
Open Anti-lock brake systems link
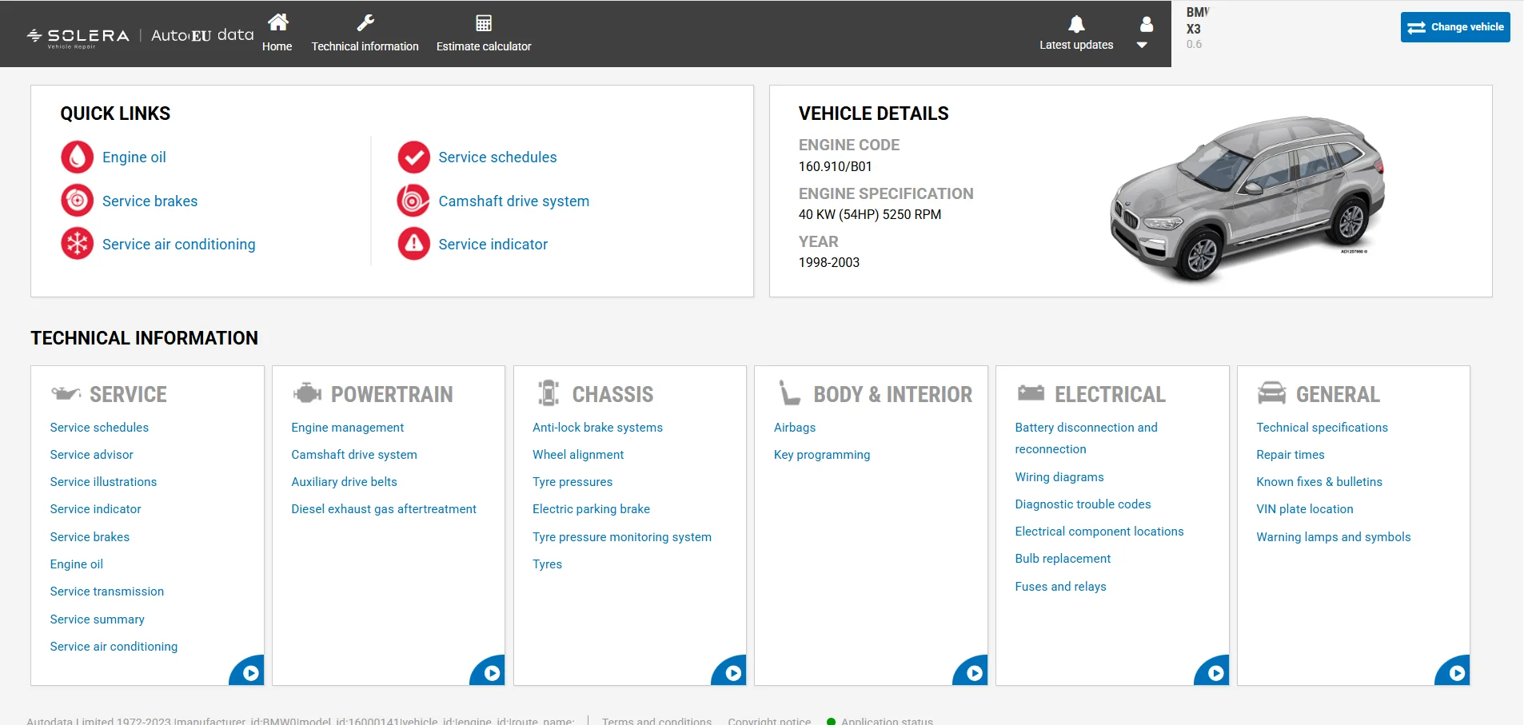tap(597, 428)
